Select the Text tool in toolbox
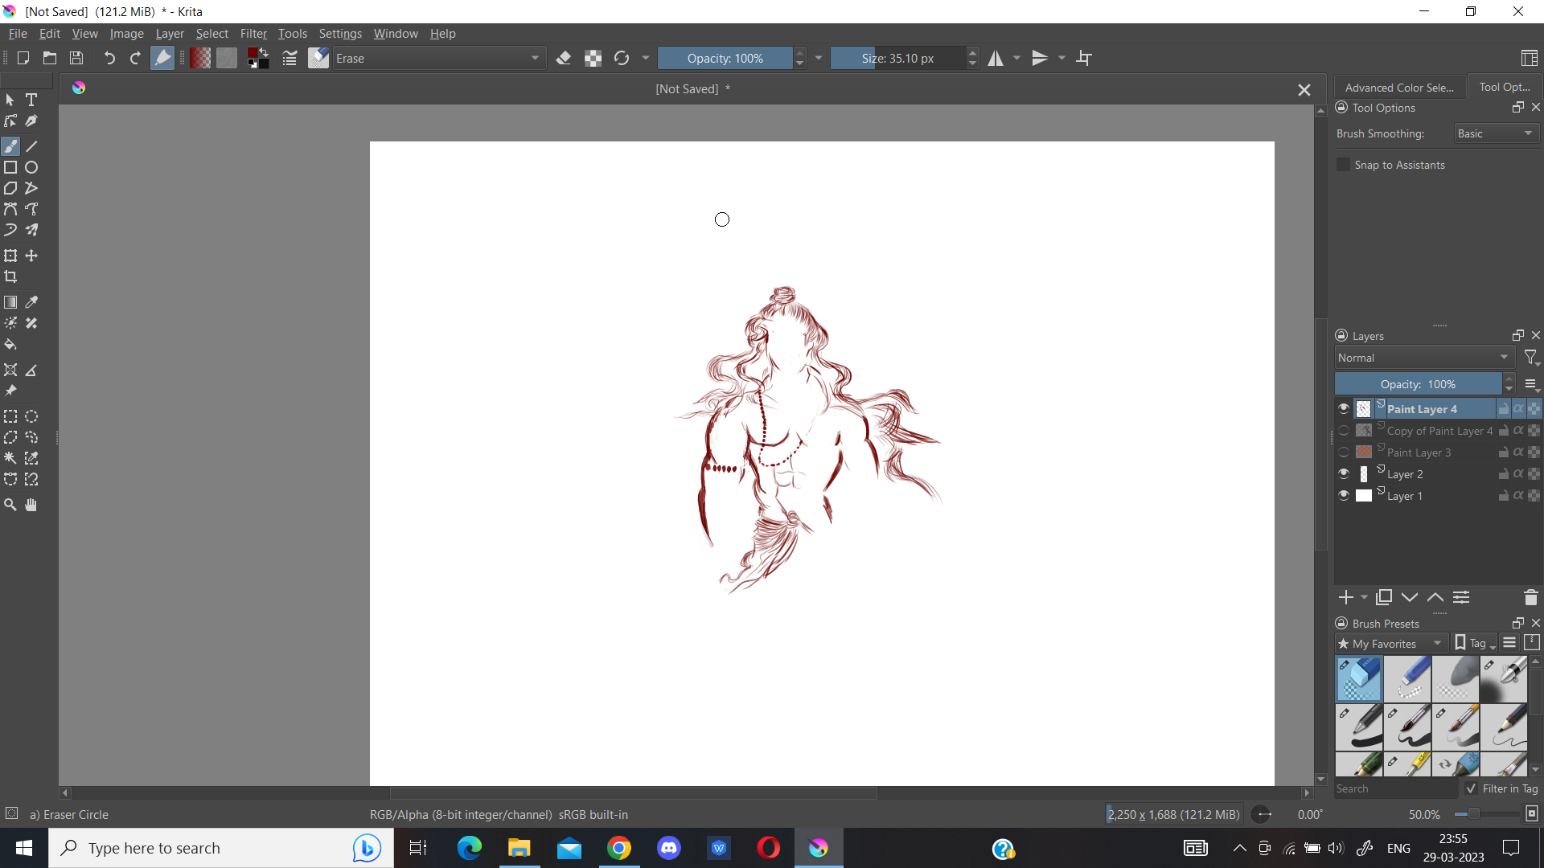This screenshot has height=868, width=1544. pos(31,100)
